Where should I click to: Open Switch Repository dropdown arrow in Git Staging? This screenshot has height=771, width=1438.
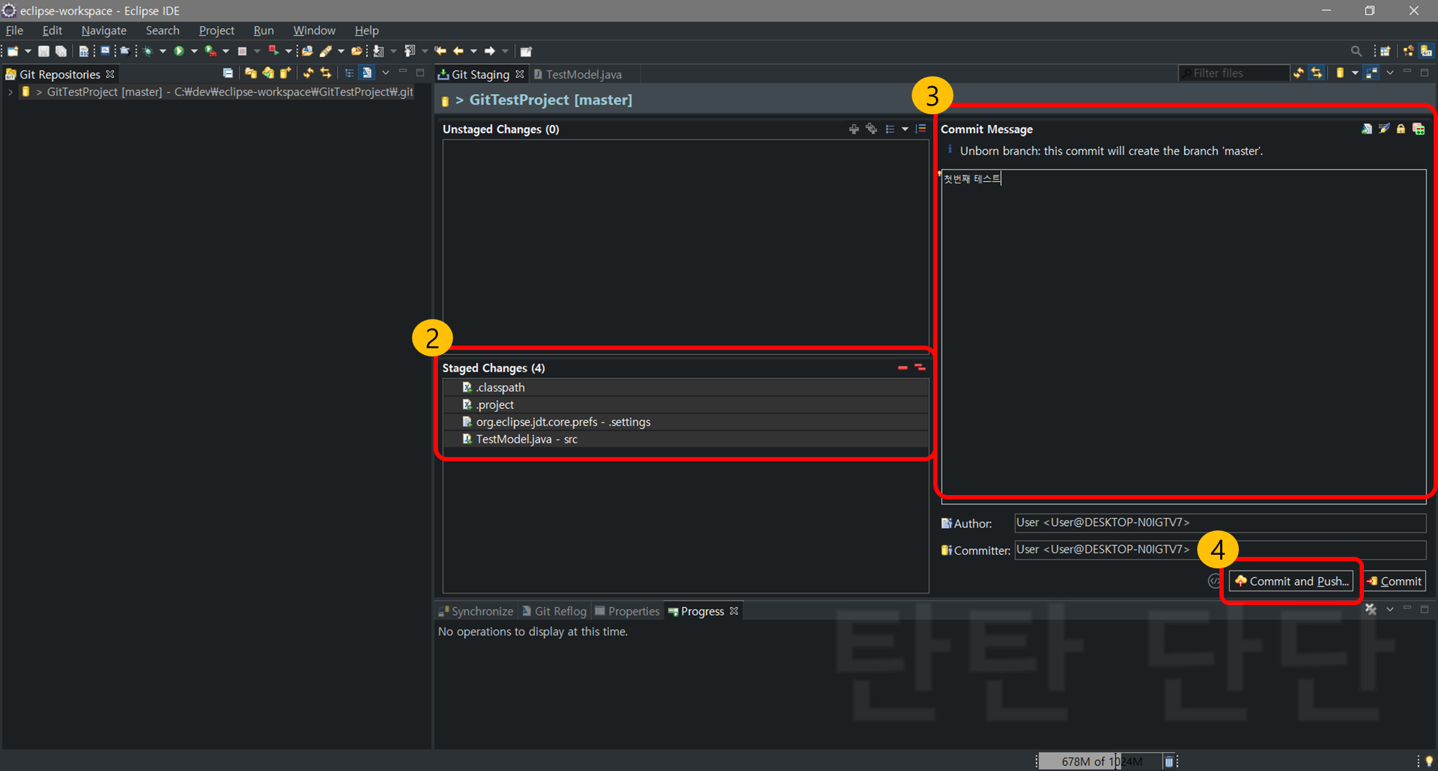pos(1355,73)
